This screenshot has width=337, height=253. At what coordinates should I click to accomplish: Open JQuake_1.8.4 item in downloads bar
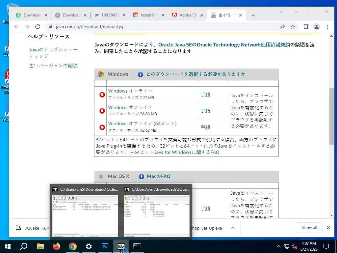click(x=32, y=228)
